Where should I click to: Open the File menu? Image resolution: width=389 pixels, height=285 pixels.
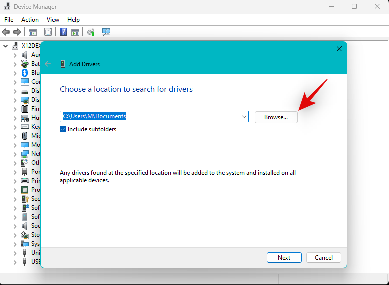(x=9, y=20)
